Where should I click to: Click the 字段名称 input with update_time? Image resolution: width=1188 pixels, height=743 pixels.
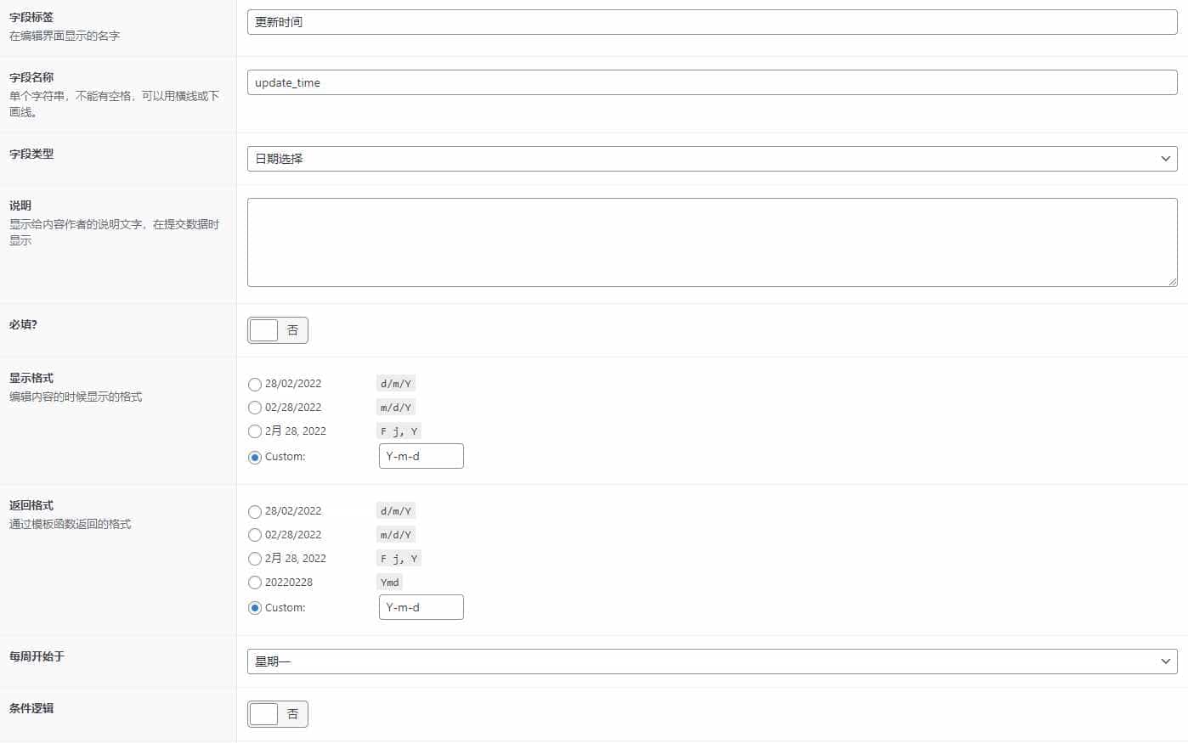712,82
